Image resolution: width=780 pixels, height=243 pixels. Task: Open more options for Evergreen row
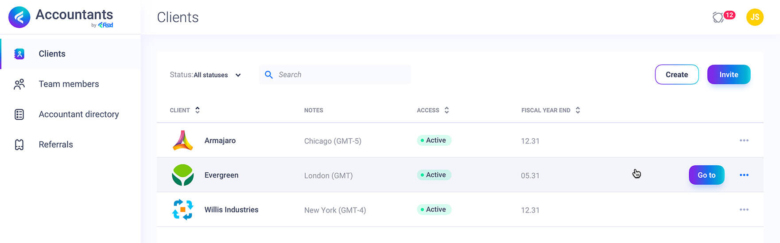(744, 175)
